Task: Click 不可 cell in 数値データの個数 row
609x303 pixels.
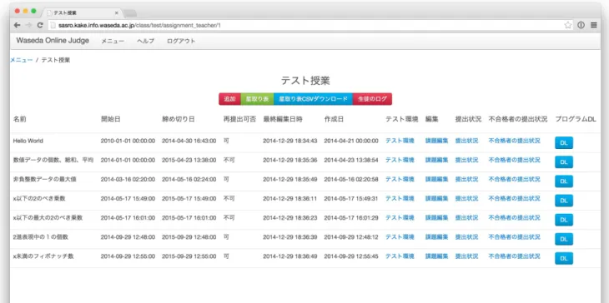Action: click(x=229, y=160)
